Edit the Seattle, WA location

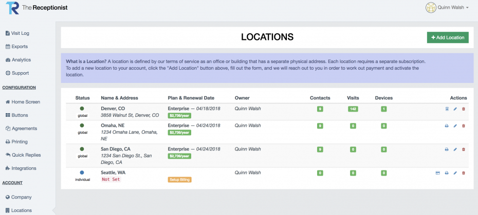[x=455, y=173]
